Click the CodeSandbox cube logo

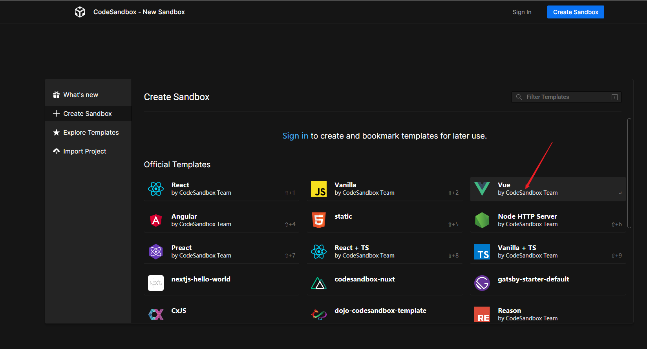[80, 12]
